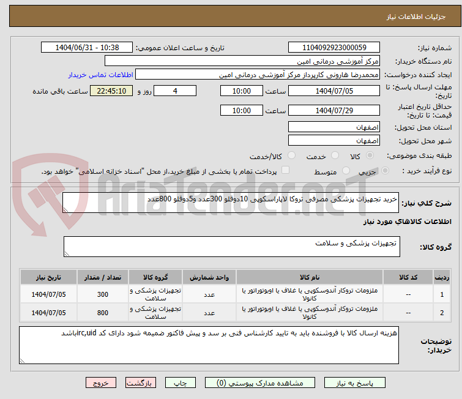Toggle Islamic treasury bonds payment checkbox

pos(285,170)
